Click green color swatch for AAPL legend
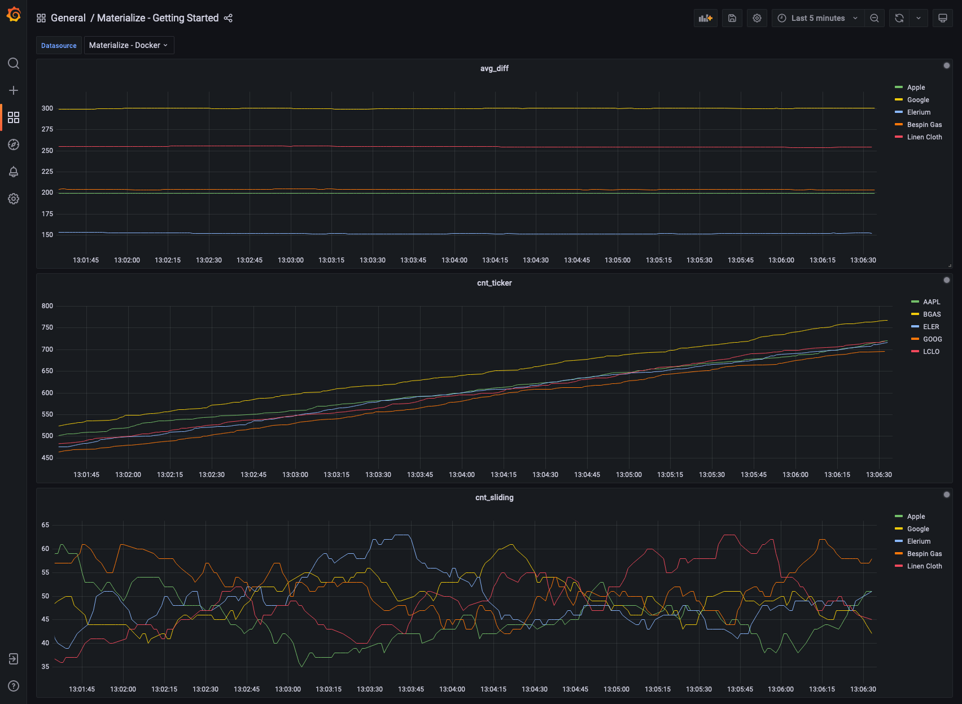 [915, 302]
